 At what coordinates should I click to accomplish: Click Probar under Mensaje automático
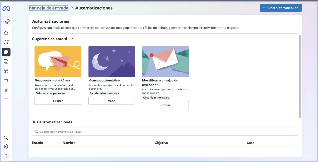tap(111, 101)
